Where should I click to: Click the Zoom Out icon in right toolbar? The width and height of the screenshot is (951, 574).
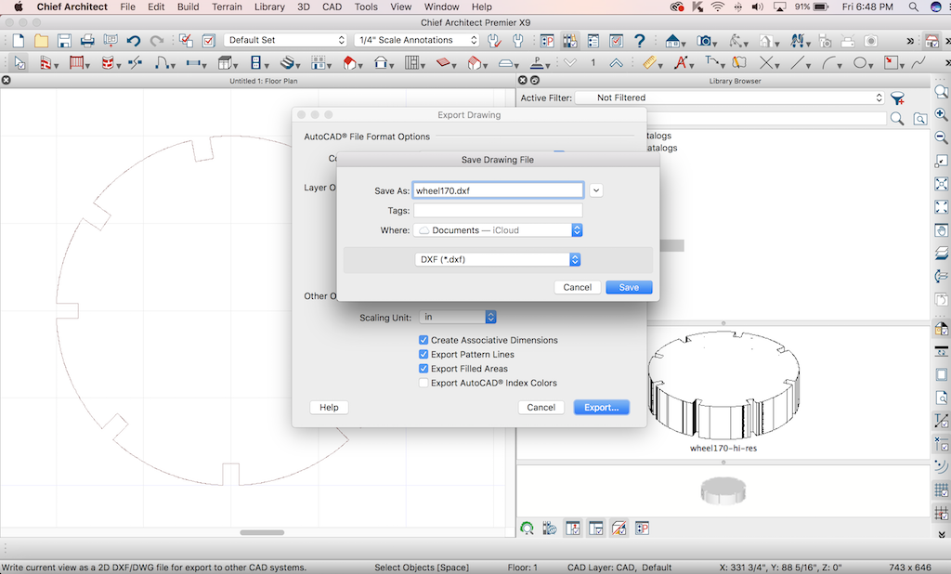click(x=942, y=137)
